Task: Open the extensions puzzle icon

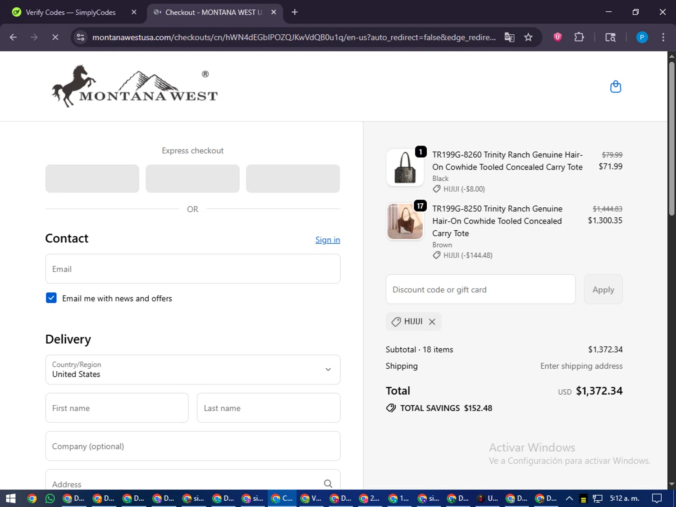Action: (x=579, y=37)
